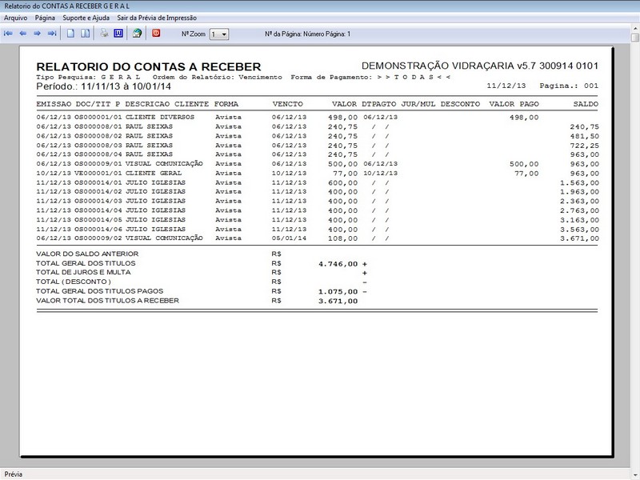Click vencimento date 05/01/14
Viewport: 640px width, 480px height.
[x=290, y=238]
